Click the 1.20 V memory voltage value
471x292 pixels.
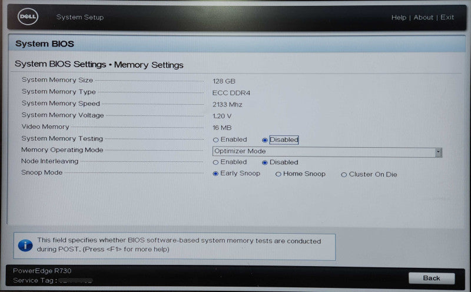point(222,116)
